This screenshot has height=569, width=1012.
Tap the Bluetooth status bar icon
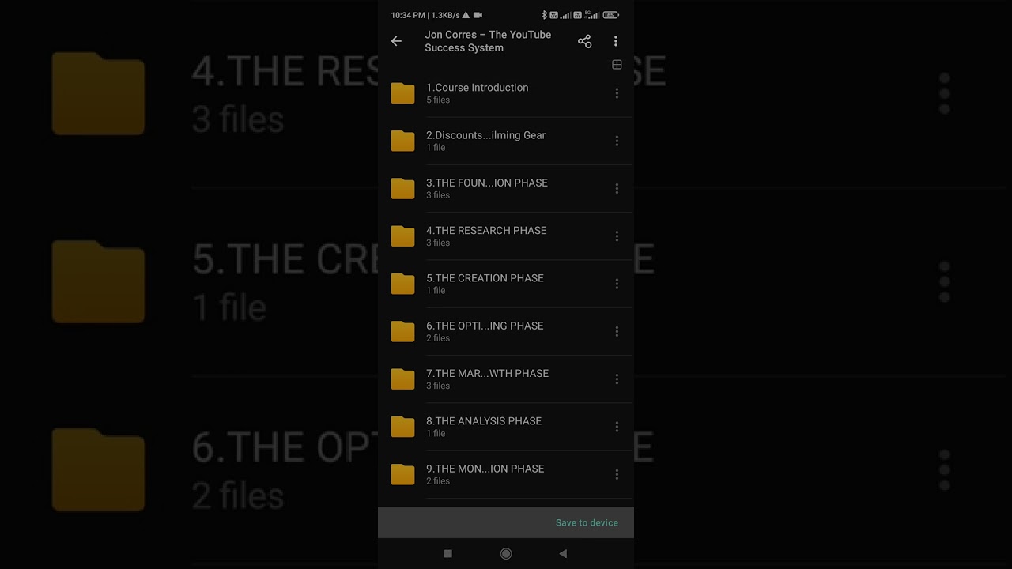click(544, 15)
